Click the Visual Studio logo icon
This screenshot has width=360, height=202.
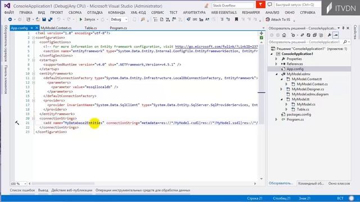point(7,6)
